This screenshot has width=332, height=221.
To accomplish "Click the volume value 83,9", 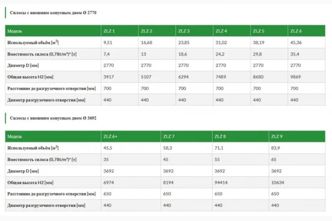I will [x=276, y=148].
